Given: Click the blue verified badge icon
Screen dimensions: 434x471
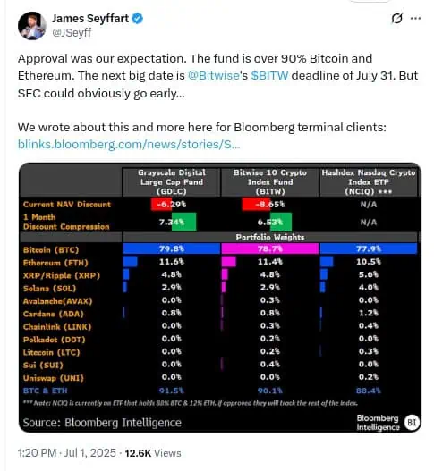Looking at the screenshot, I should tap(138, 19).
